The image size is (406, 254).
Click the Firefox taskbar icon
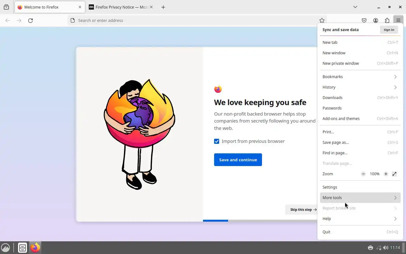coord(35,247)
